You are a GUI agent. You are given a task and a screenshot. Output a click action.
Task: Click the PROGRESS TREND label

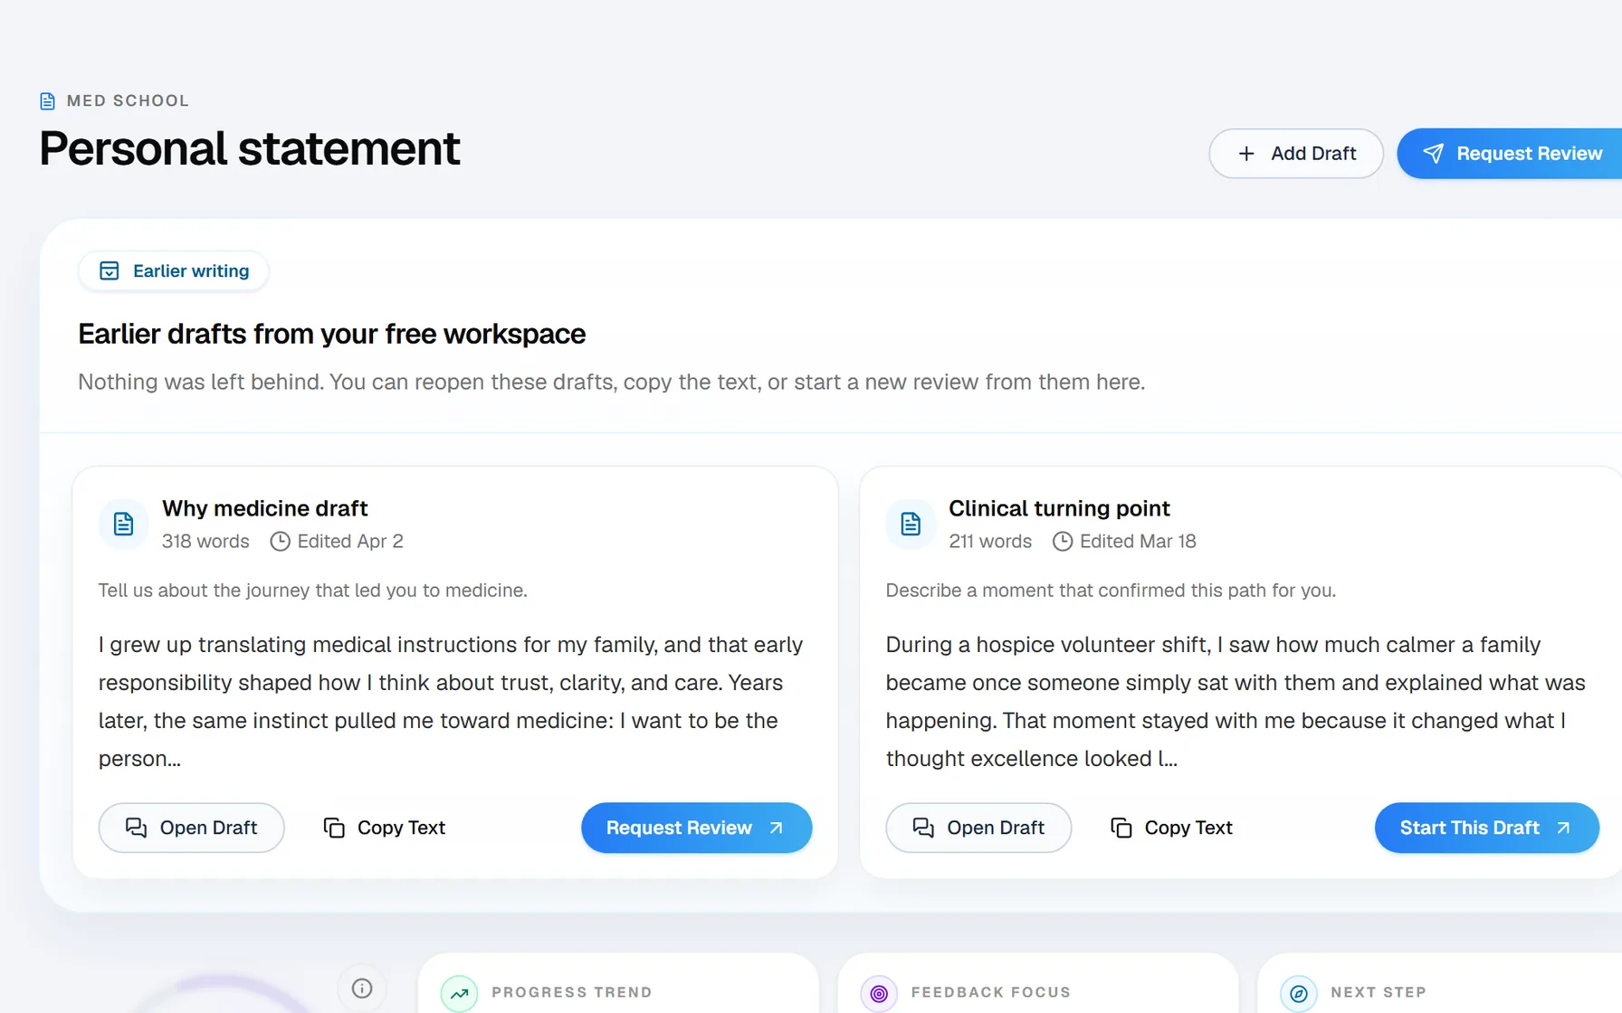point(572,992)
